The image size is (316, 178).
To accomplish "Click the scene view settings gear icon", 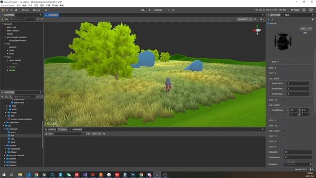I will coord(262,19).
